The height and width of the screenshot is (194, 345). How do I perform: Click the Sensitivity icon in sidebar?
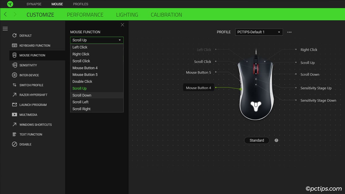tap(14, 65)
